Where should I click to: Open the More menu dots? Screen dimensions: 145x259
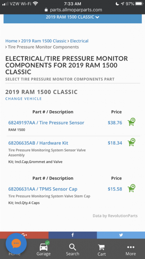pos(131,247)
